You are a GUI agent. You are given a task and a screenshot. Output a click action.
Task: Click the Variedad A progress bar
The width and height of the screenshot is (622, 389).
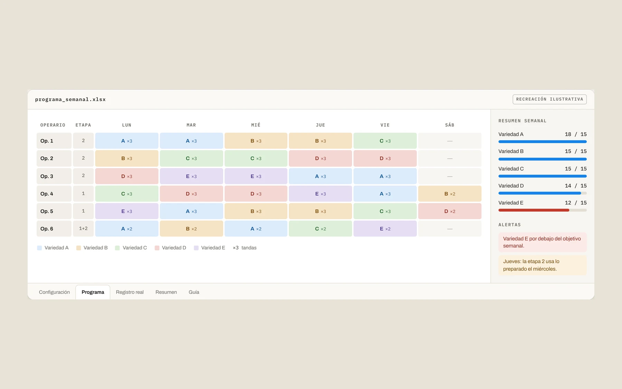(543, 142)
